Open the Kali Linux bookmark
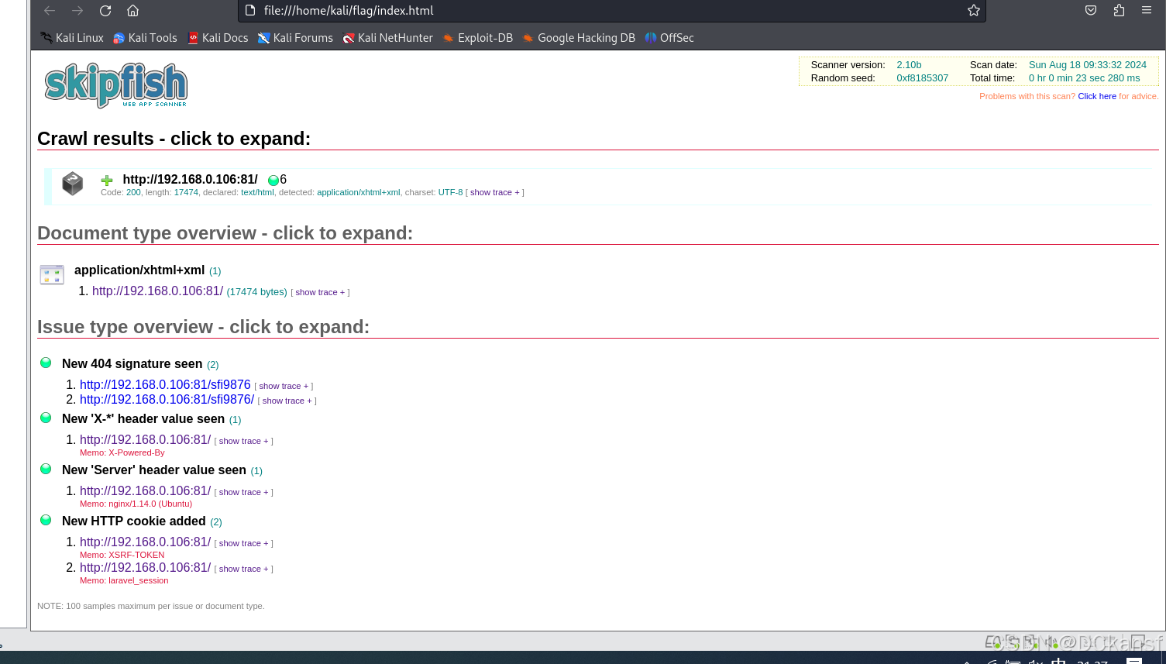The width and height of the screenshot is (1166, 664). tap(72, 38)
